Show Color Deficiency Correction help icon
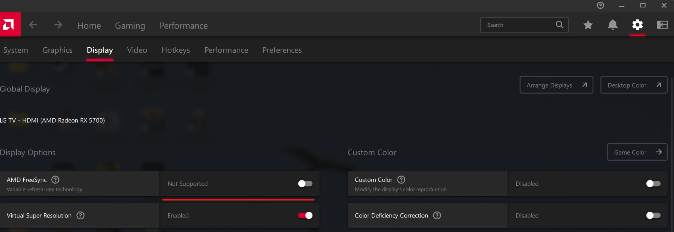Image resolution: width=674 pixels, height=232 pixels. point(437,215)
